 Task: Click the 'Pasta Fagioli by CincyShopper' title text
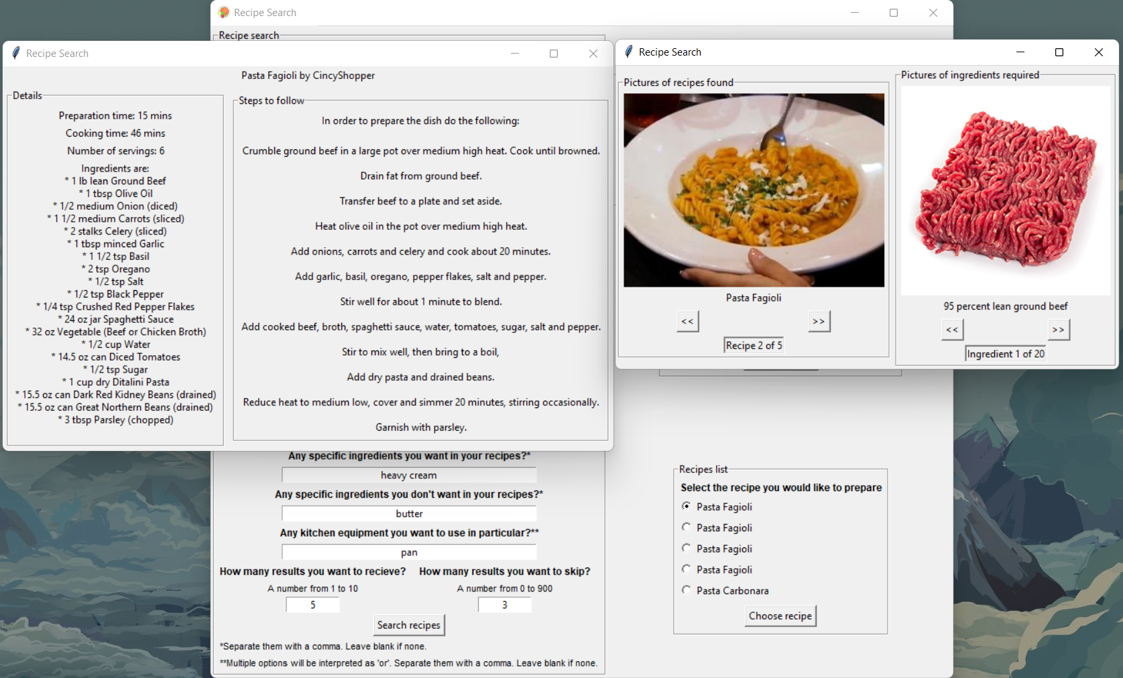tap(308, 76)
